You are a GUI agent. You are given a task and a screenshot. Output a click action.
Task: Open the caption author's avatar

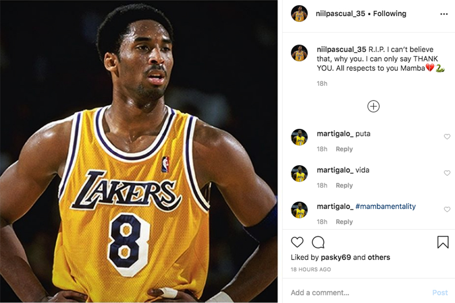coord(299,53)
